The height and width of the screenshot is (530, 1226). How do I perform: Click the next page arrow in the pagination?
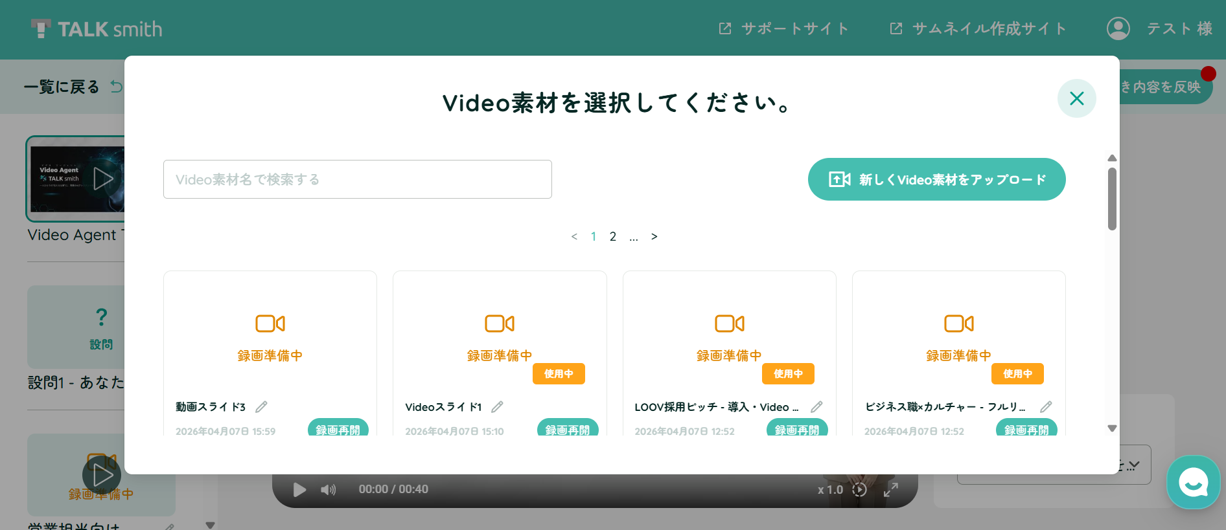tap(654, 237)
